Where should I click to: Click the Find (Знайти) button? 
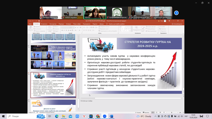click(x=162, y=27)
